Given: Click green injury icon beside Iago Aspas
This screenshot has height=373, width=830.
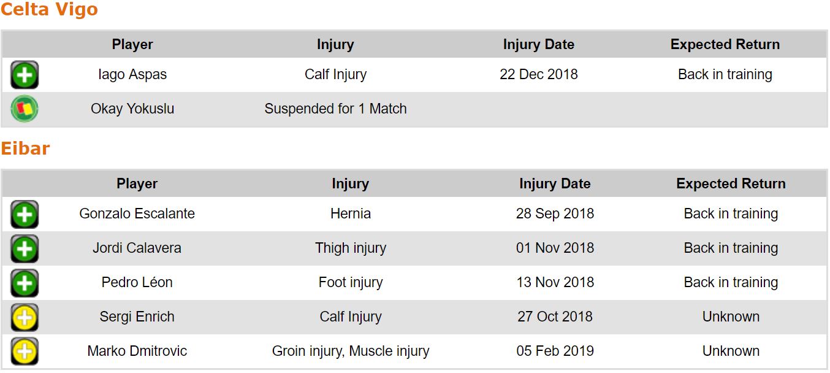Looking at the screenshot, I should [25, 75].
